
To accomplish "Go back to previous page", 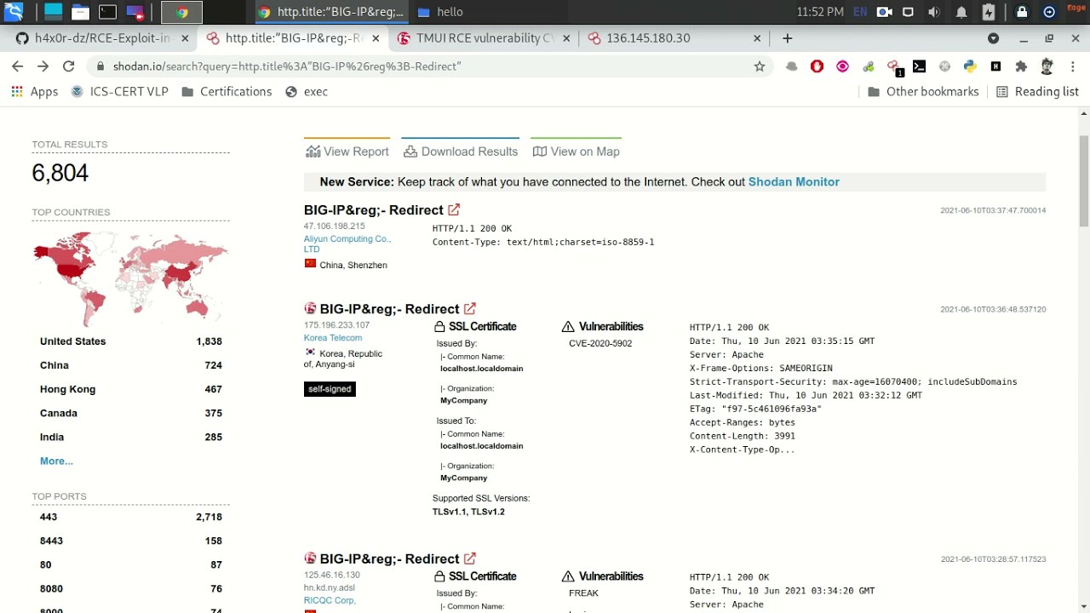I will [x=17, y=66].
